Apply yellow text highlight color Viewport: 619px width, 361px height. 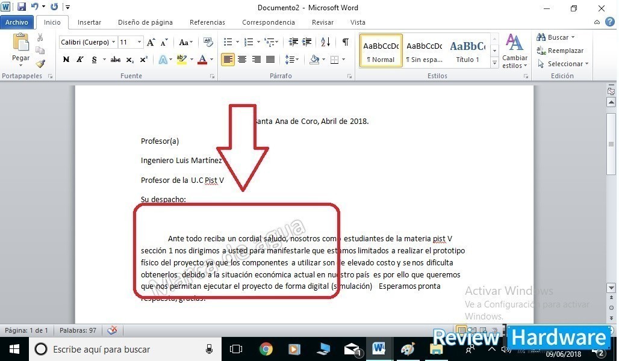(182, 60)
